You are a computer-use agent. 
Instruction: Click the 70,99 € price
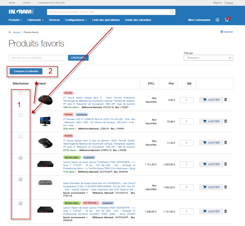pyautogui.click(x=171, y=121)
